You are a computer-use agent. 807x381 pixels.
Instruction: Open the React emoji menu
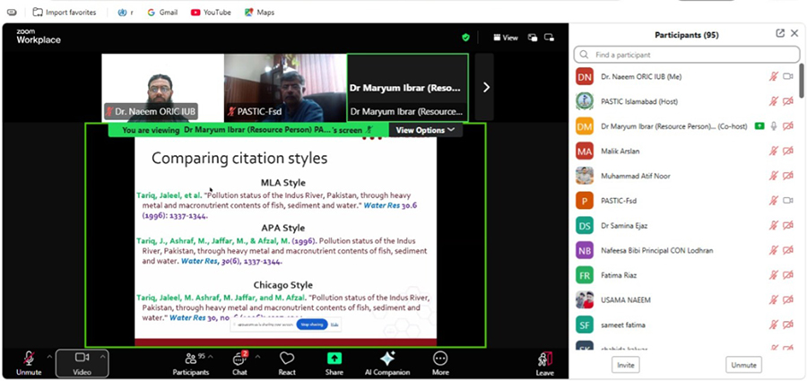pos(287,359)
